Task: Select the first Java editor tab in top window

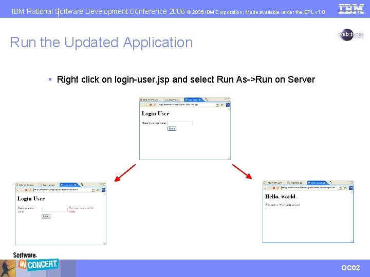Action: pyautogui.click(x=151, y=100)
